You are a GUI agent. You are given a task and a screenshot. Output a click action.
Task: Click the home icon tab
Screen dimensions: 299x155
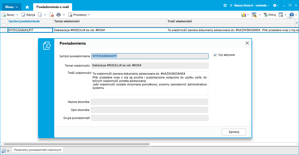27,7
